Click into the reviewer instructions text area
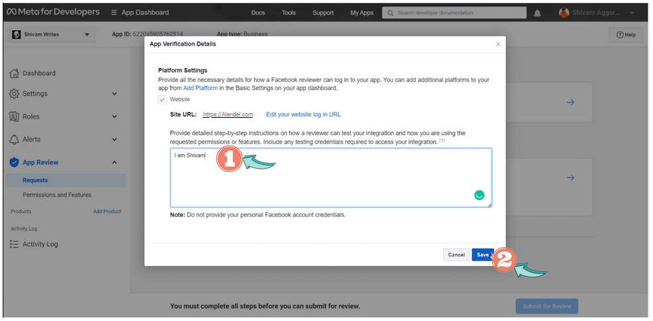653x321 pixels. coord(330,179)
